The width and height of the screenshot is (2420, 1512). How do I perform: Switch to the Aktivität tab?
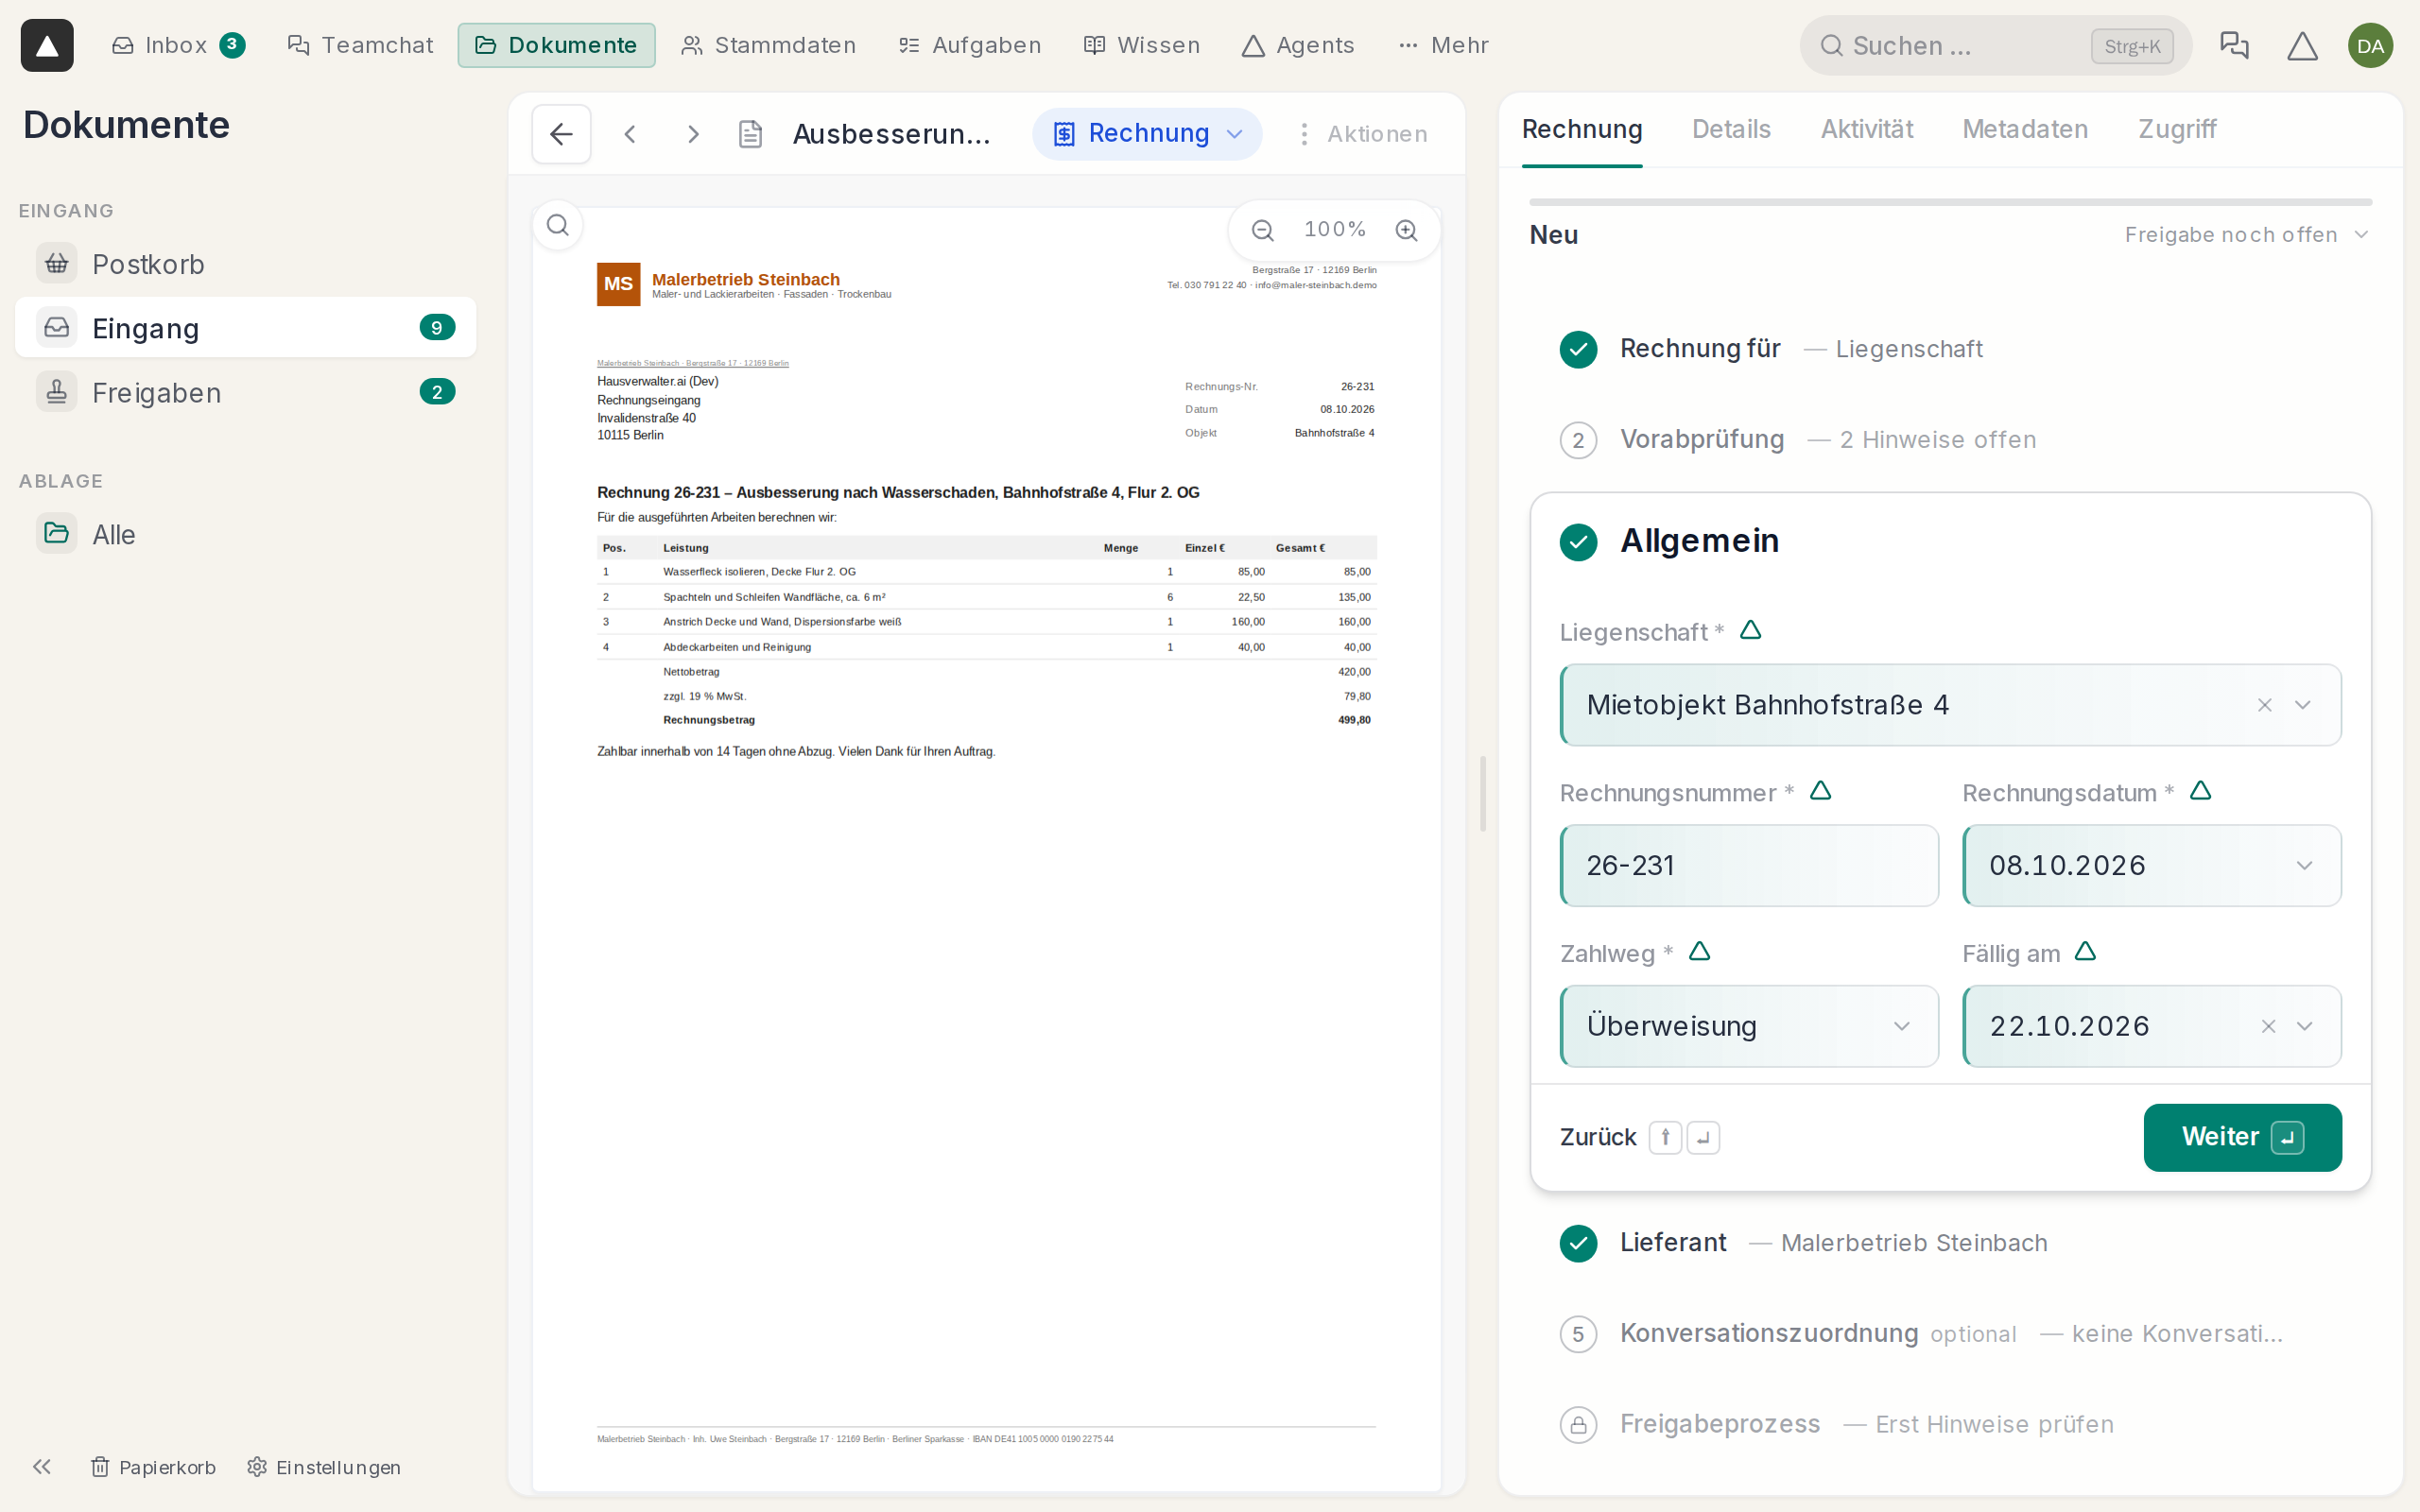[1866, 129]
